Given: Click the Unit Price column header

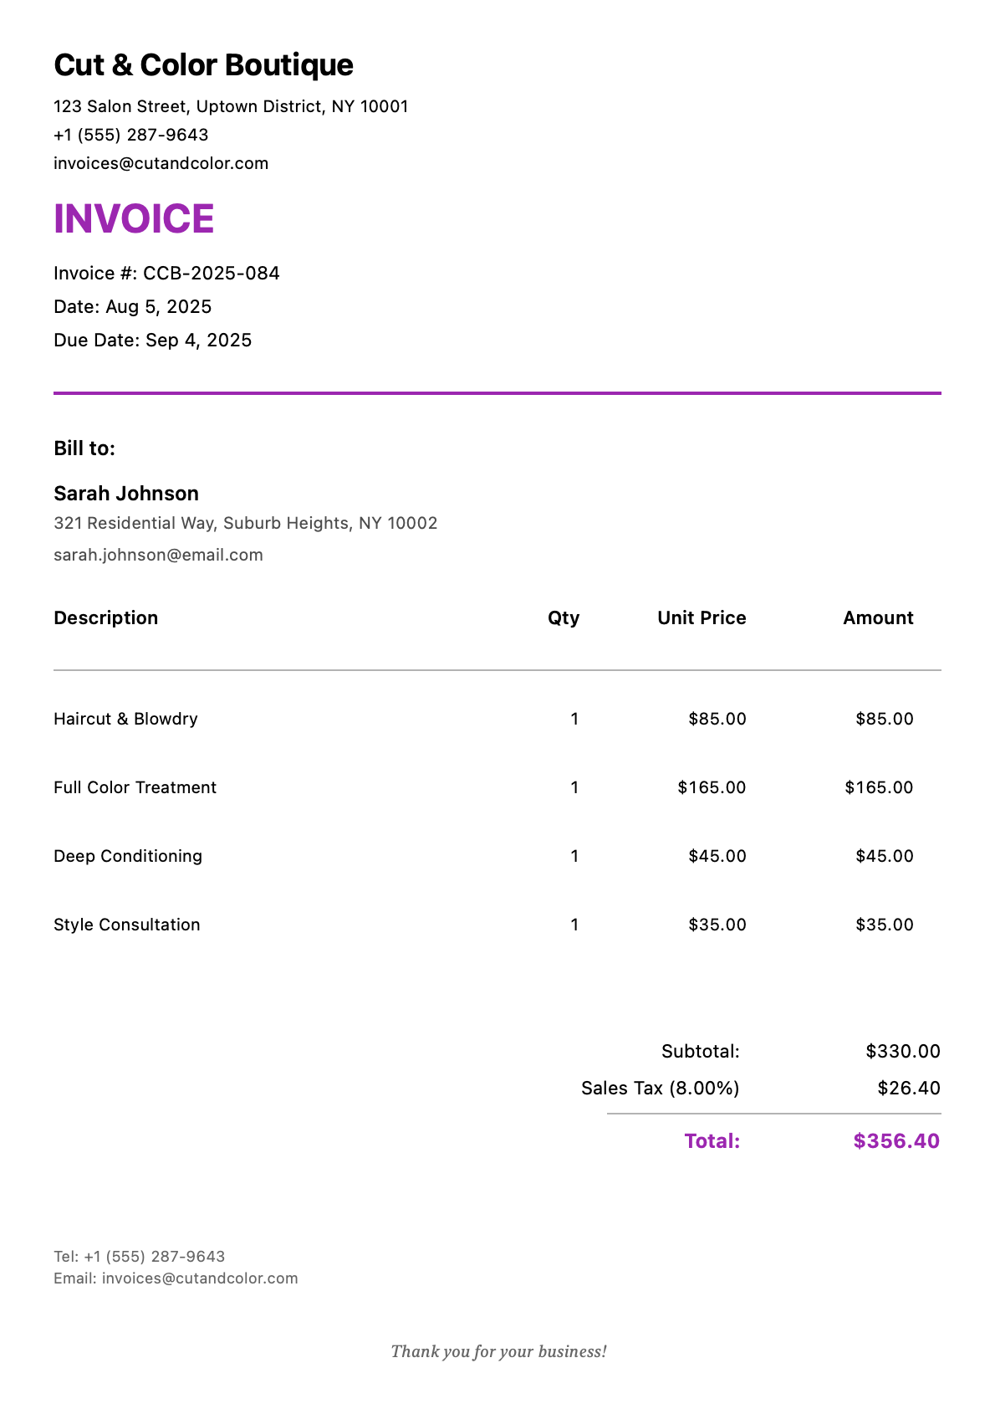Looking at the screenshot, I should [702, 617].
